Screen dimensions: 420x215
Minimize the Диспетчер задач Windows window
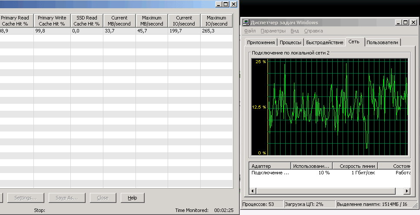(x=398, y=22)
